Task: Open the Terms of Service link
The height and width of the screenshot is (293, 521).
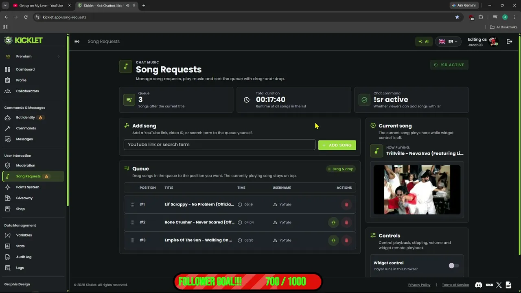Action: pyautogui.click(x=455, y=285)
